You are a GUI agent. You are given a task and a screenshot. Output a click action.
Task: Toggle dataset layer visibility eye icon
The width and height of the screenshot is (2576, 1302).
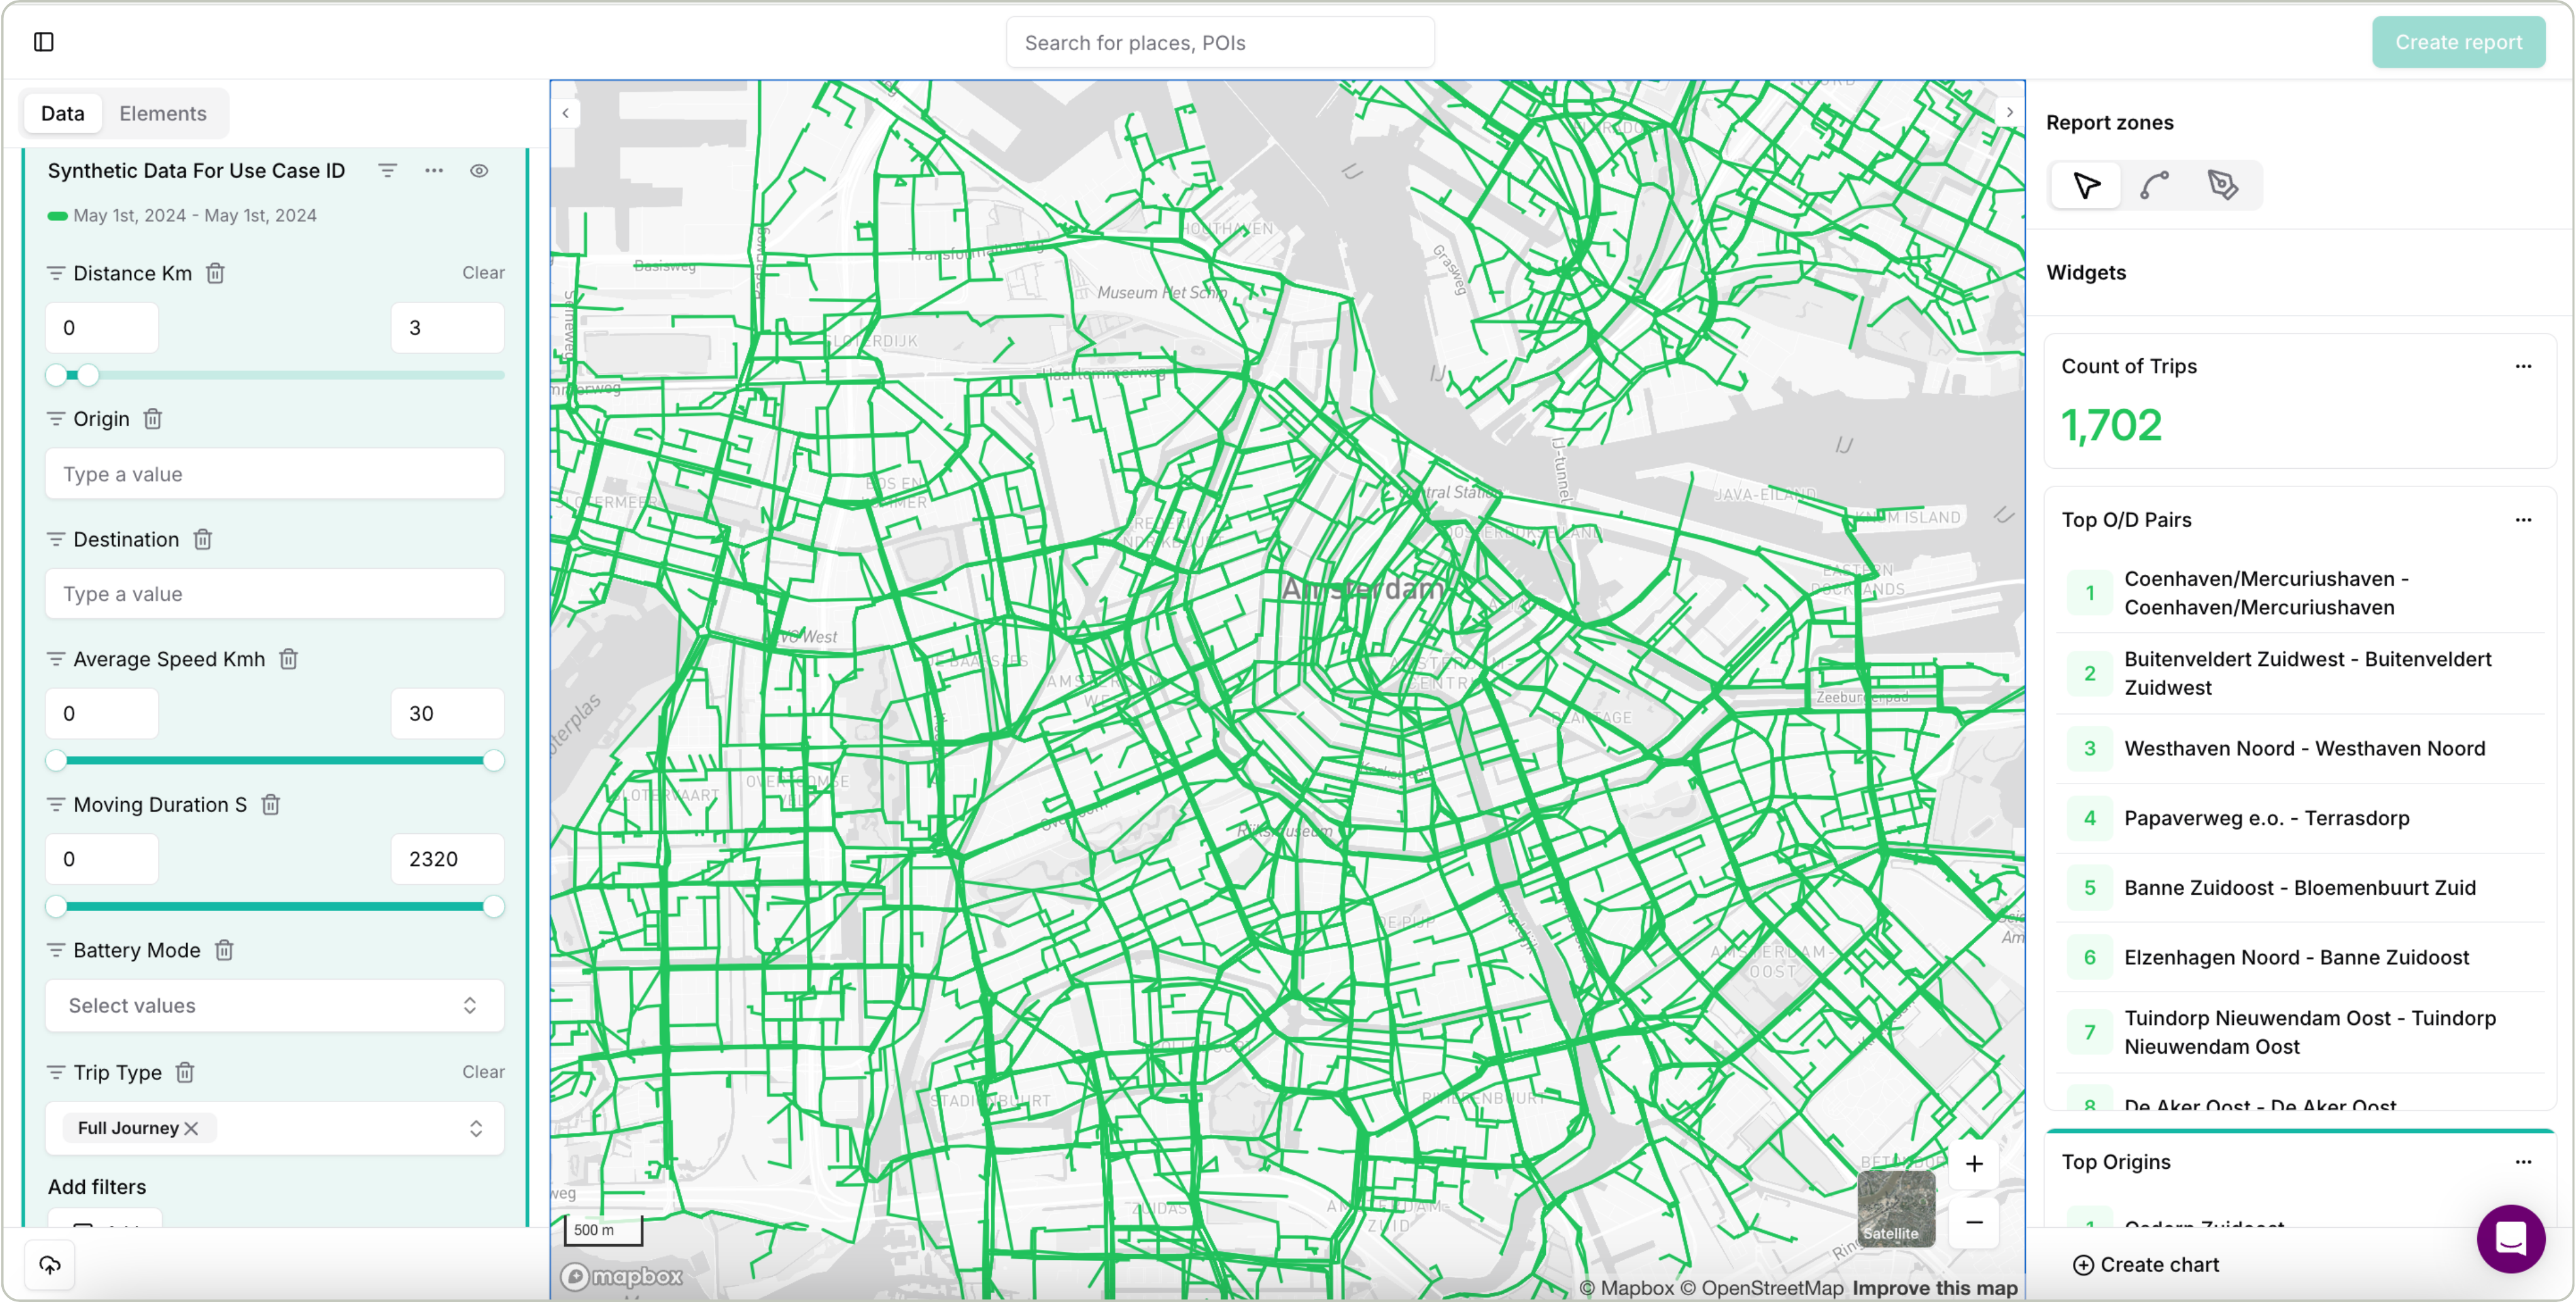coord(479,171)
